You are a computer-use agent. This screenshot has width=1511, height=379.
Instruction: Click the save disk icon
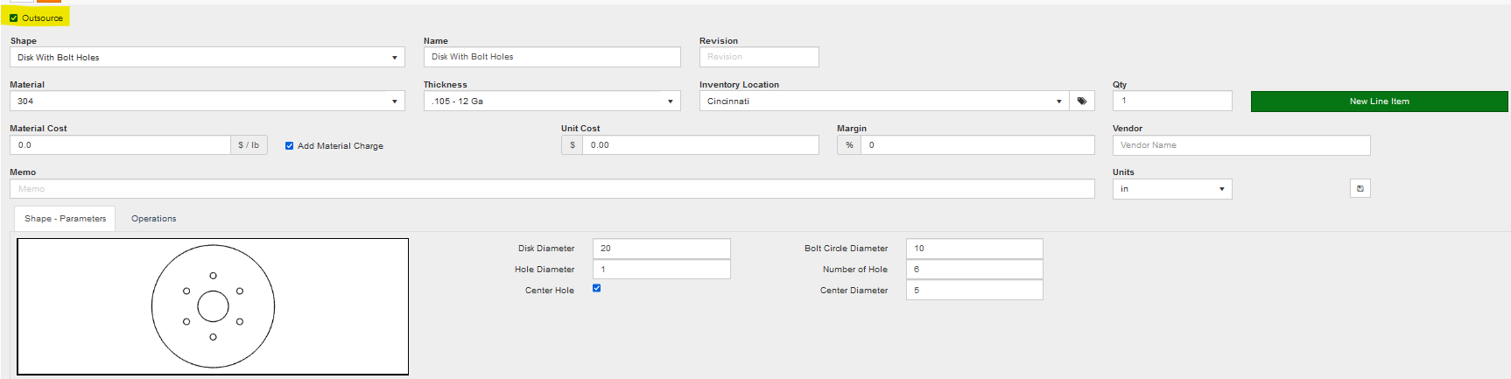[1360, 189]
